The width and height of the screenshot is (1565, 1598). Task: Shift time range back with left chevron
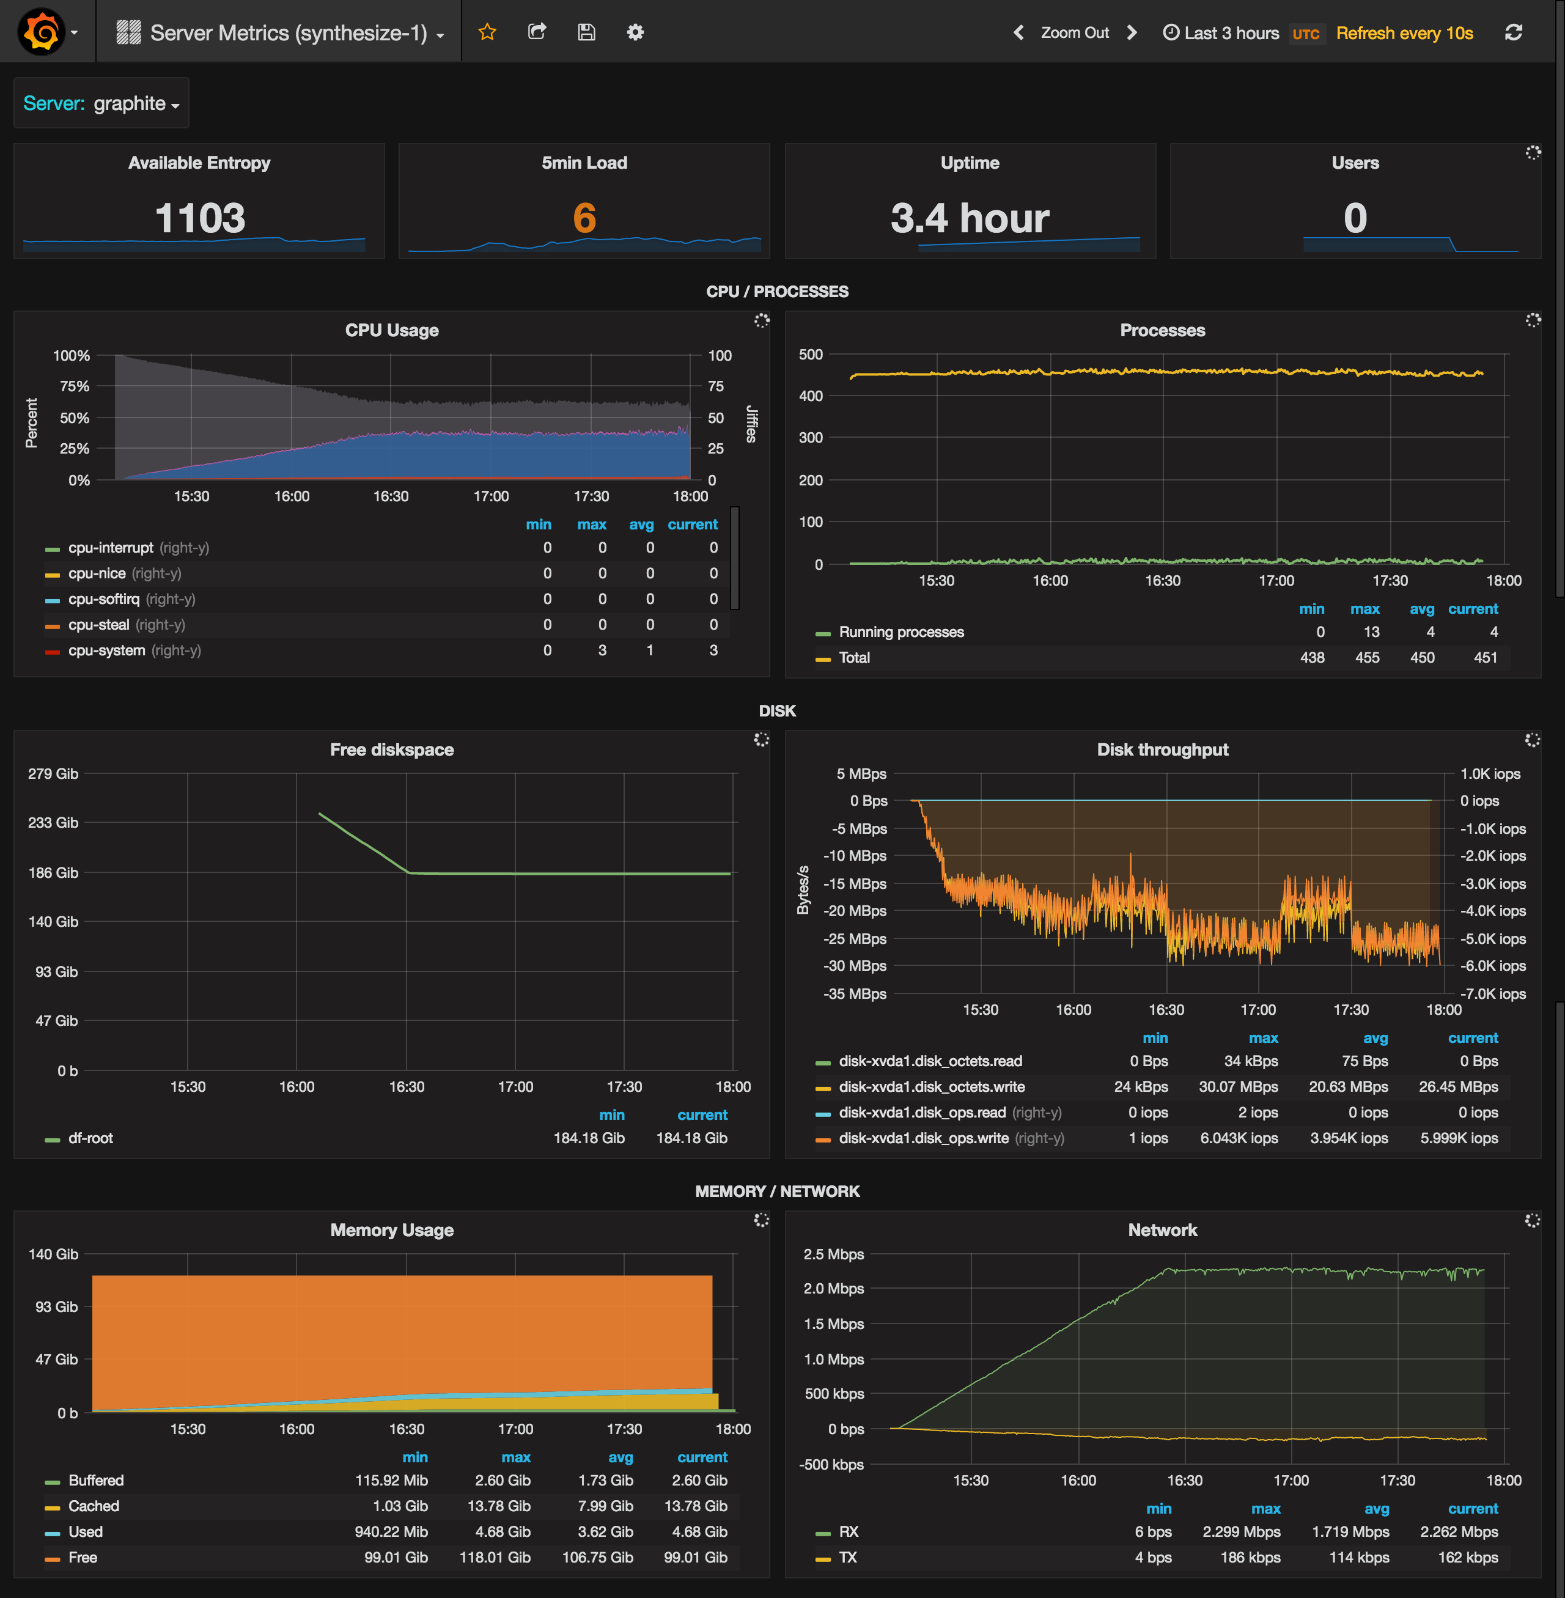[x=1018, y=33]
